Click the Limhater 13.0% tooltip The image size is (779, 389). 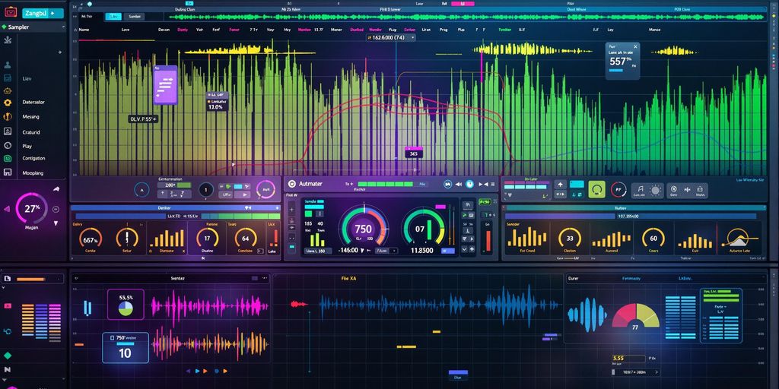[217, 101]
